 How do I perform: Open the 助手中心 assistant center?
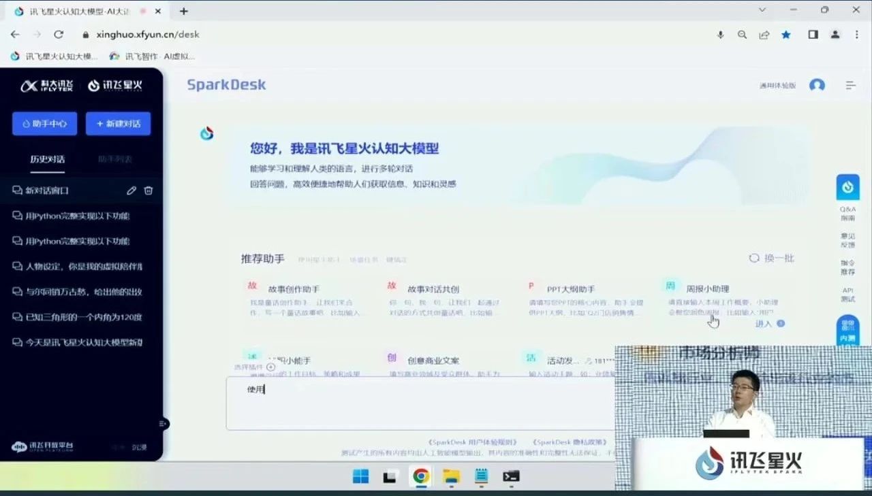coord(44,124)
